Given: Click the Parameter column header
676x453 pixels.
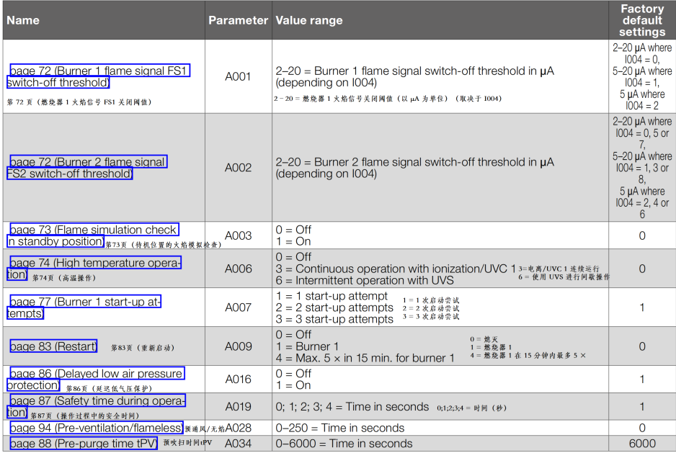Looking at the screenshot, I should 238,20.
